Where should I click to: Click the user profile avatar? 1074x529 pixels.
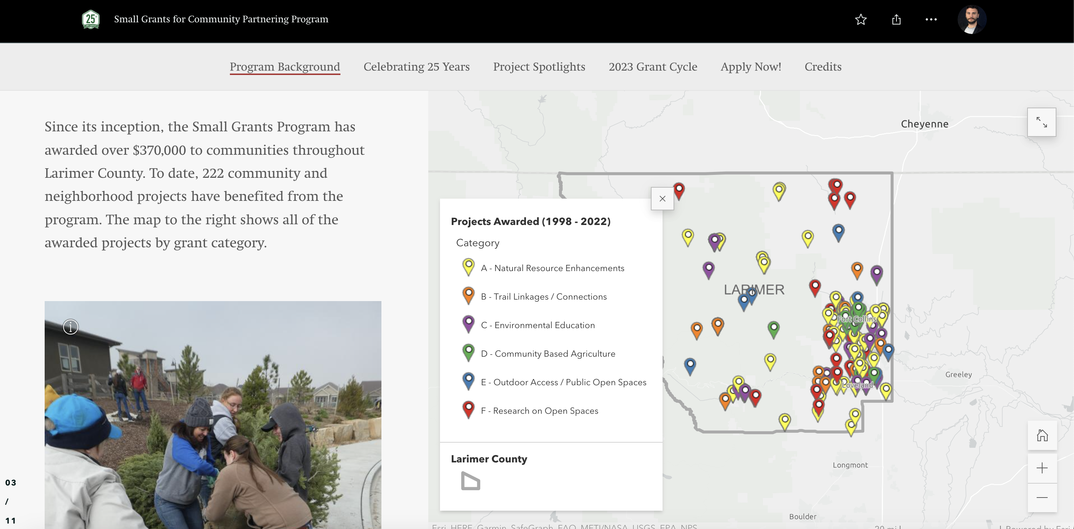[x=972, y=20]
